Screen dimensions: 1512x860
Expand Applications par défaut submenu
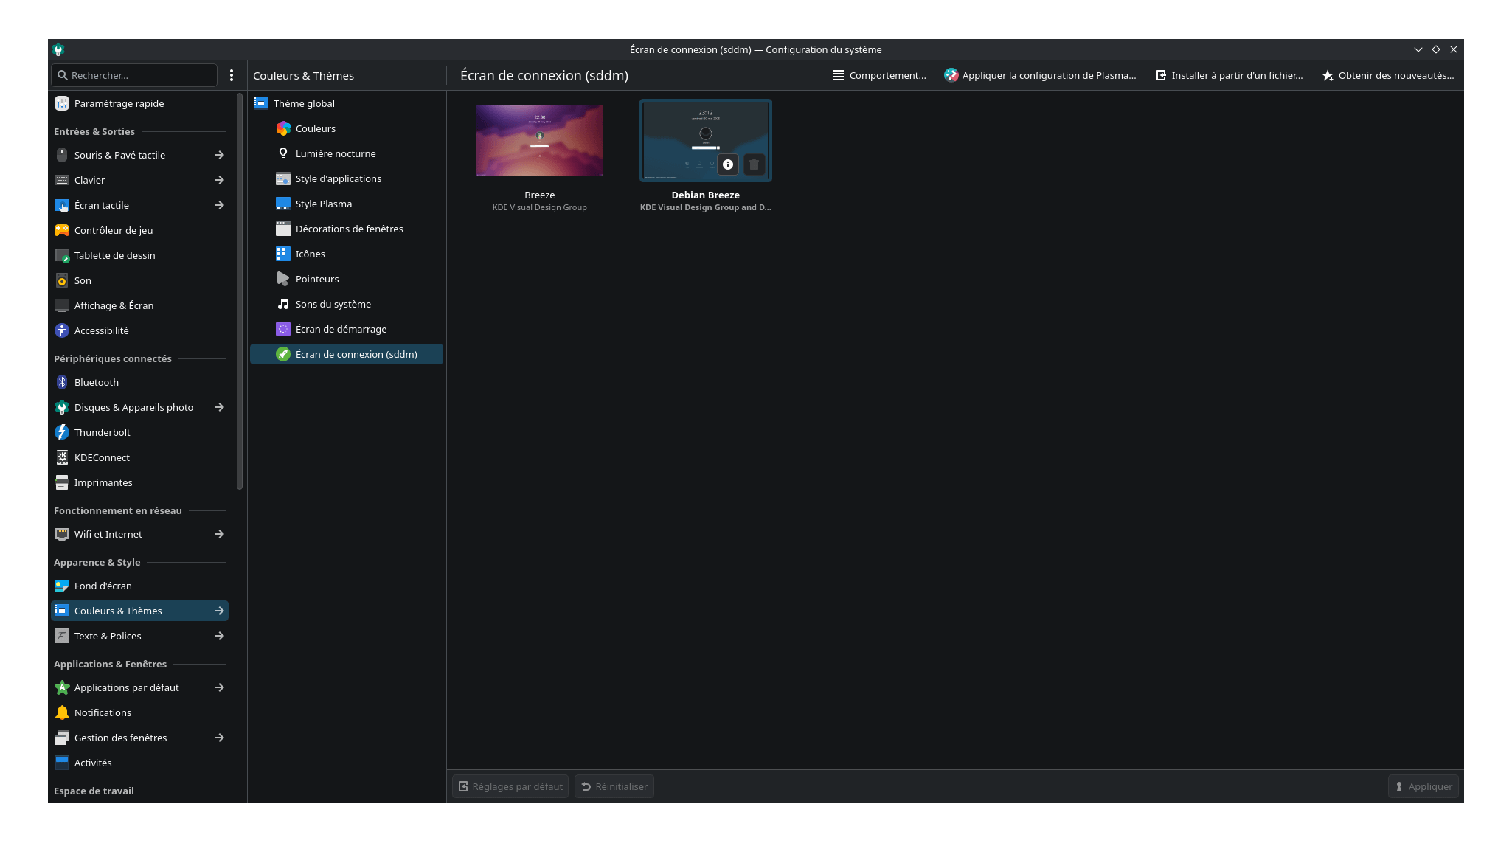[219, 687]
